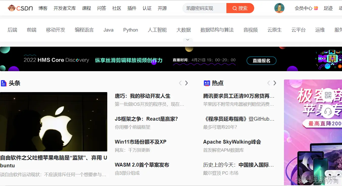
Task: Open 会员中心 link
Action: 303,8
